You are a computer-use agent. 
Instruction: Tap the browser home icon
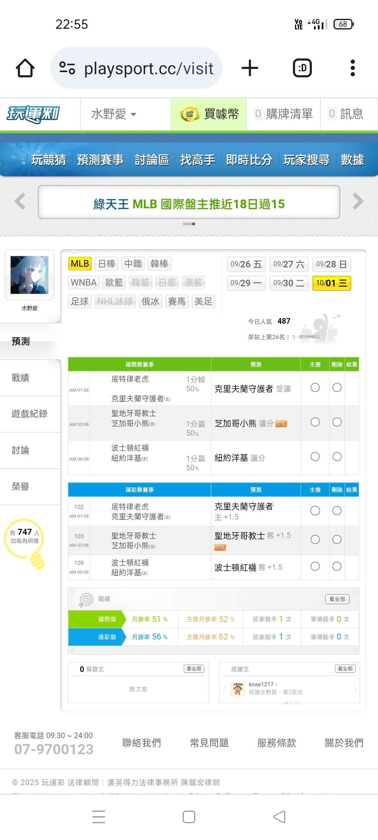[x=25, y=68]
